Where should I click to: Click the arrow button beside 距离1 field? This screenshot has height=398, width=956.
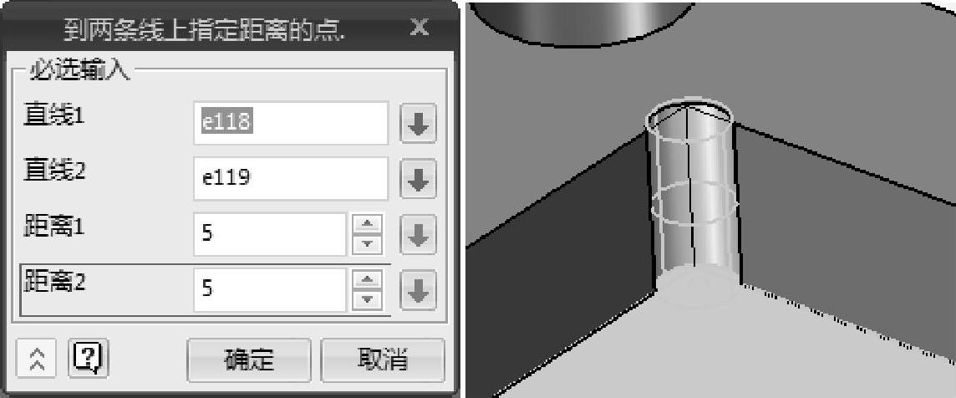click(418, 234)
